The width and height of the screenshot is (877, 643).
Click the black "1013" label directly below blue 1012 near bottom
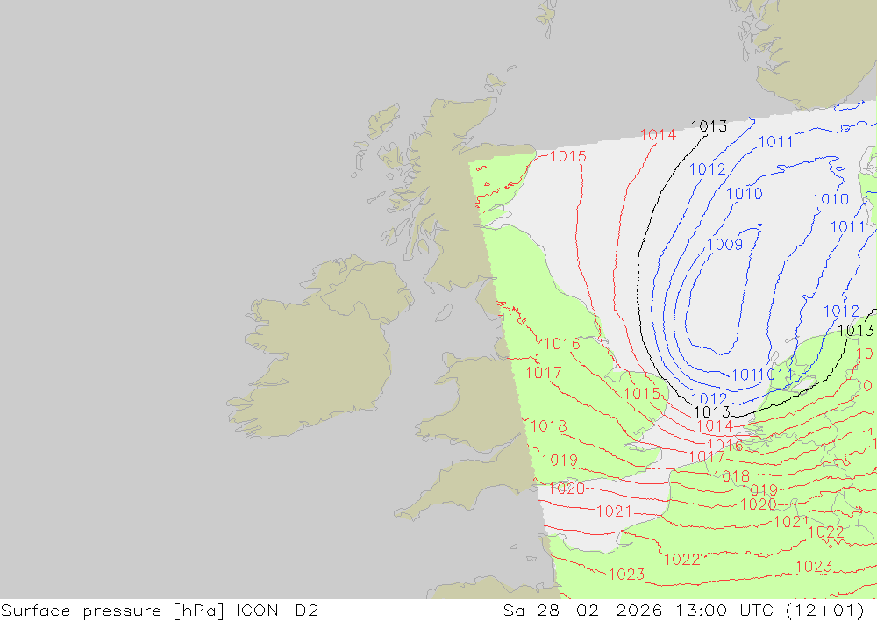712,412
